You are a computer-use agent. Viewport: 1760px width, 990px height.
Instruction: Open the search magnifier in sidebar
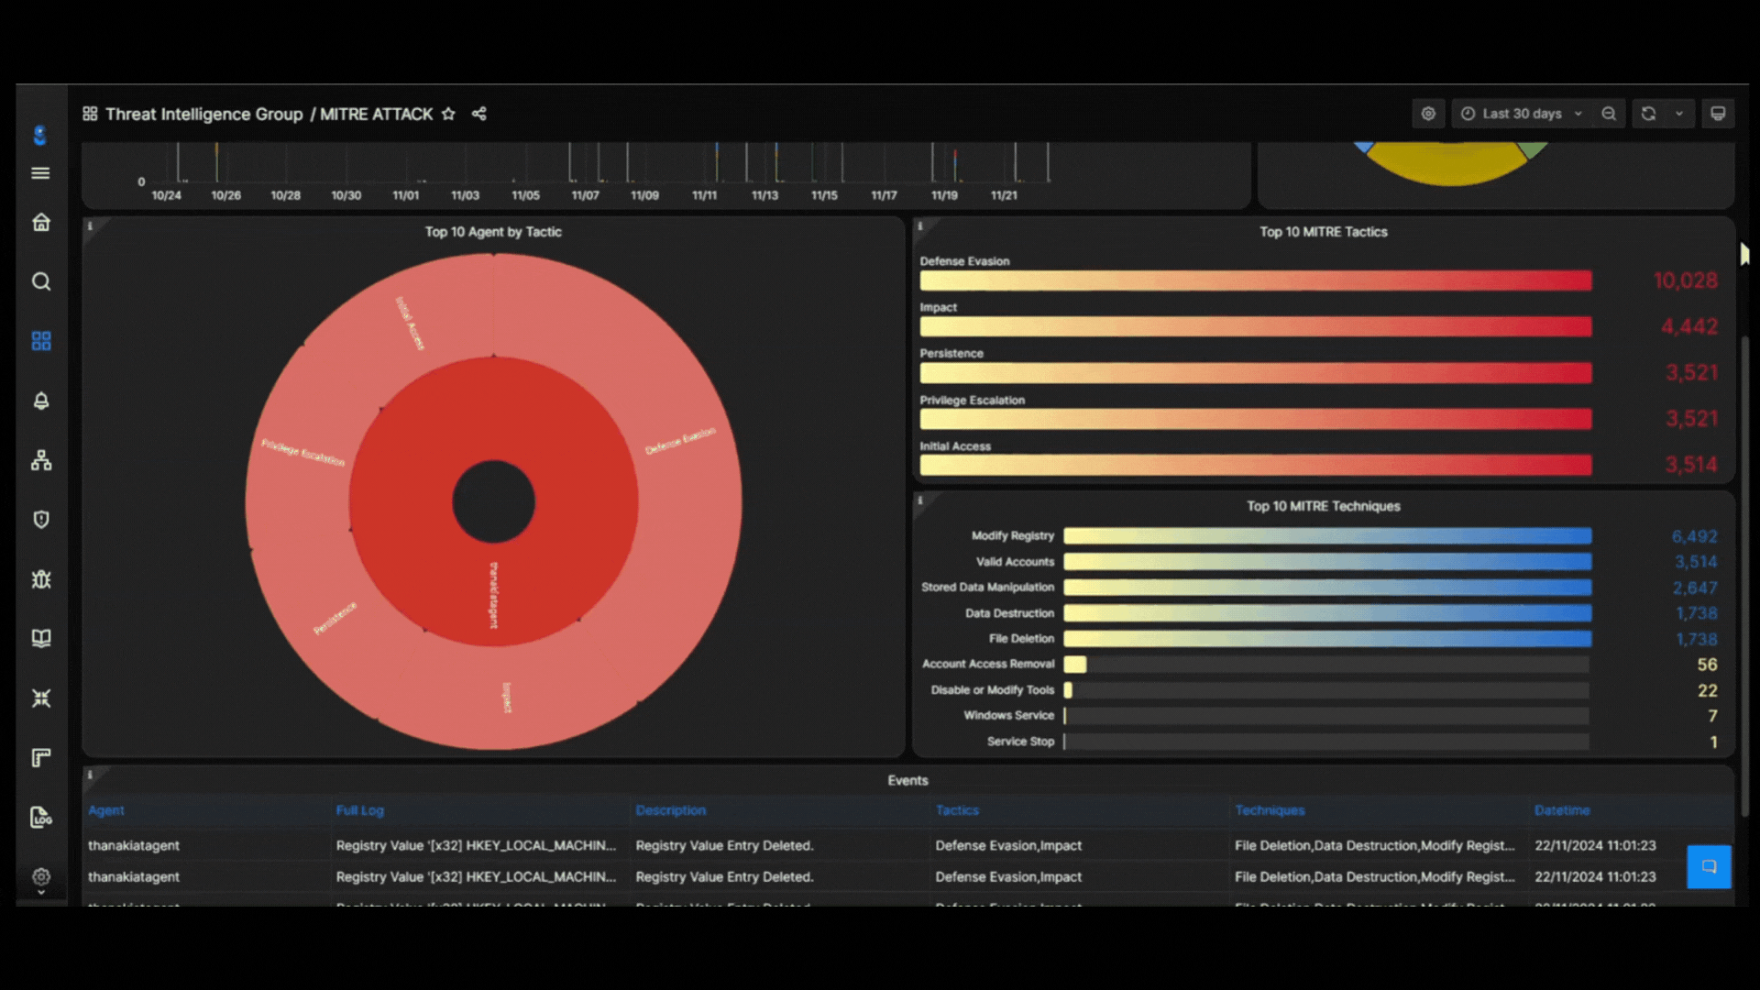pyautogui.click(x=41, y=281)
